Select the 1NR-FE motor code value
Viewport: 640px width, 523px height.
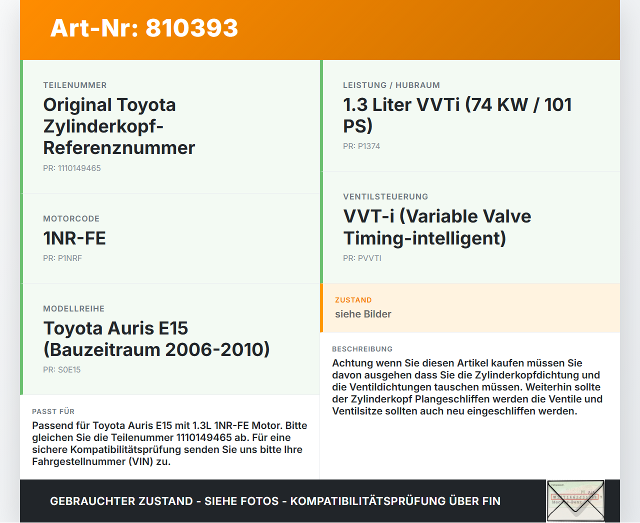point(74,238)
